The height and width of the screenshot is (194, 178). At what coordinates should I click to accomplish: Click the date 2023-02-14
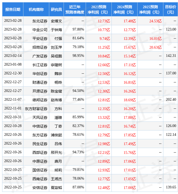tap(13, 56)
